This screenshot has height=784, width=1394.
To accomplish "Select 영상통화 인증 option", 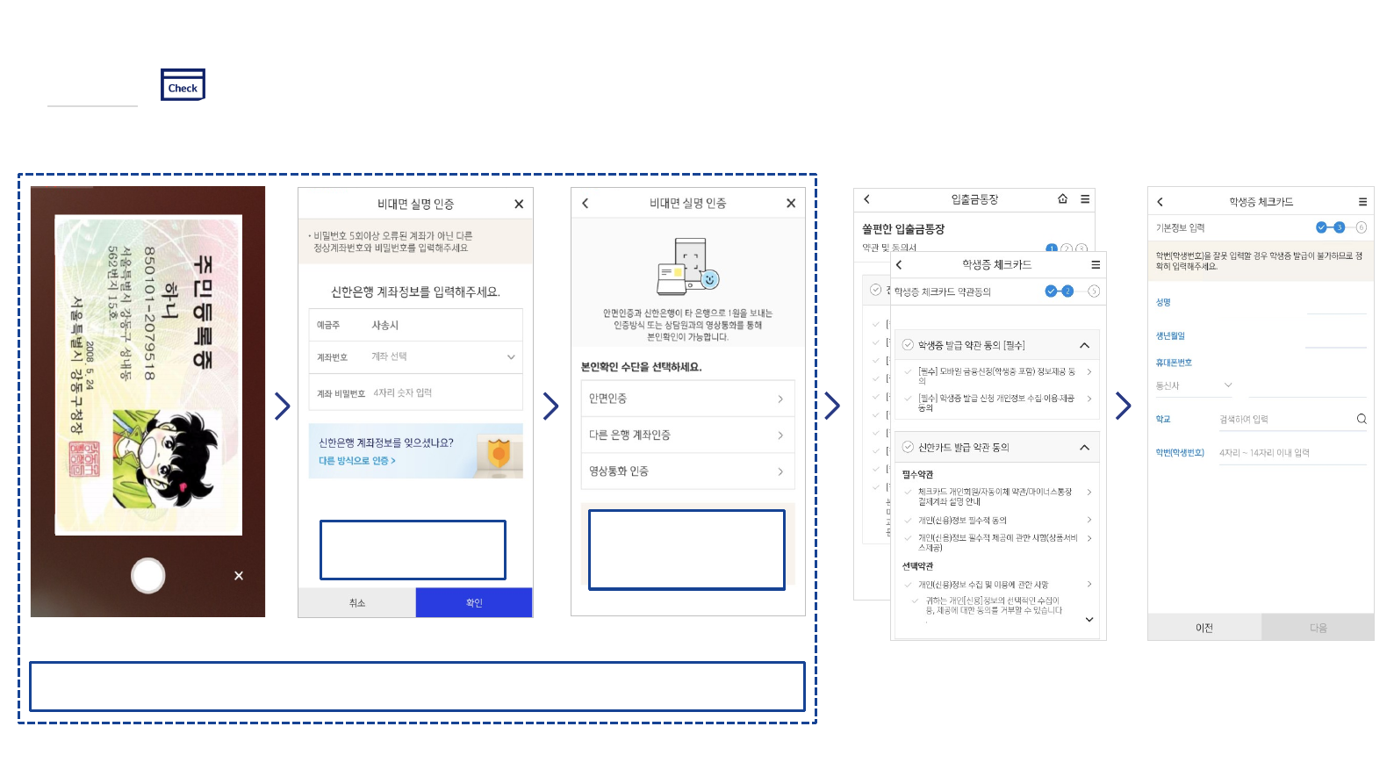I will pos(686,471).
